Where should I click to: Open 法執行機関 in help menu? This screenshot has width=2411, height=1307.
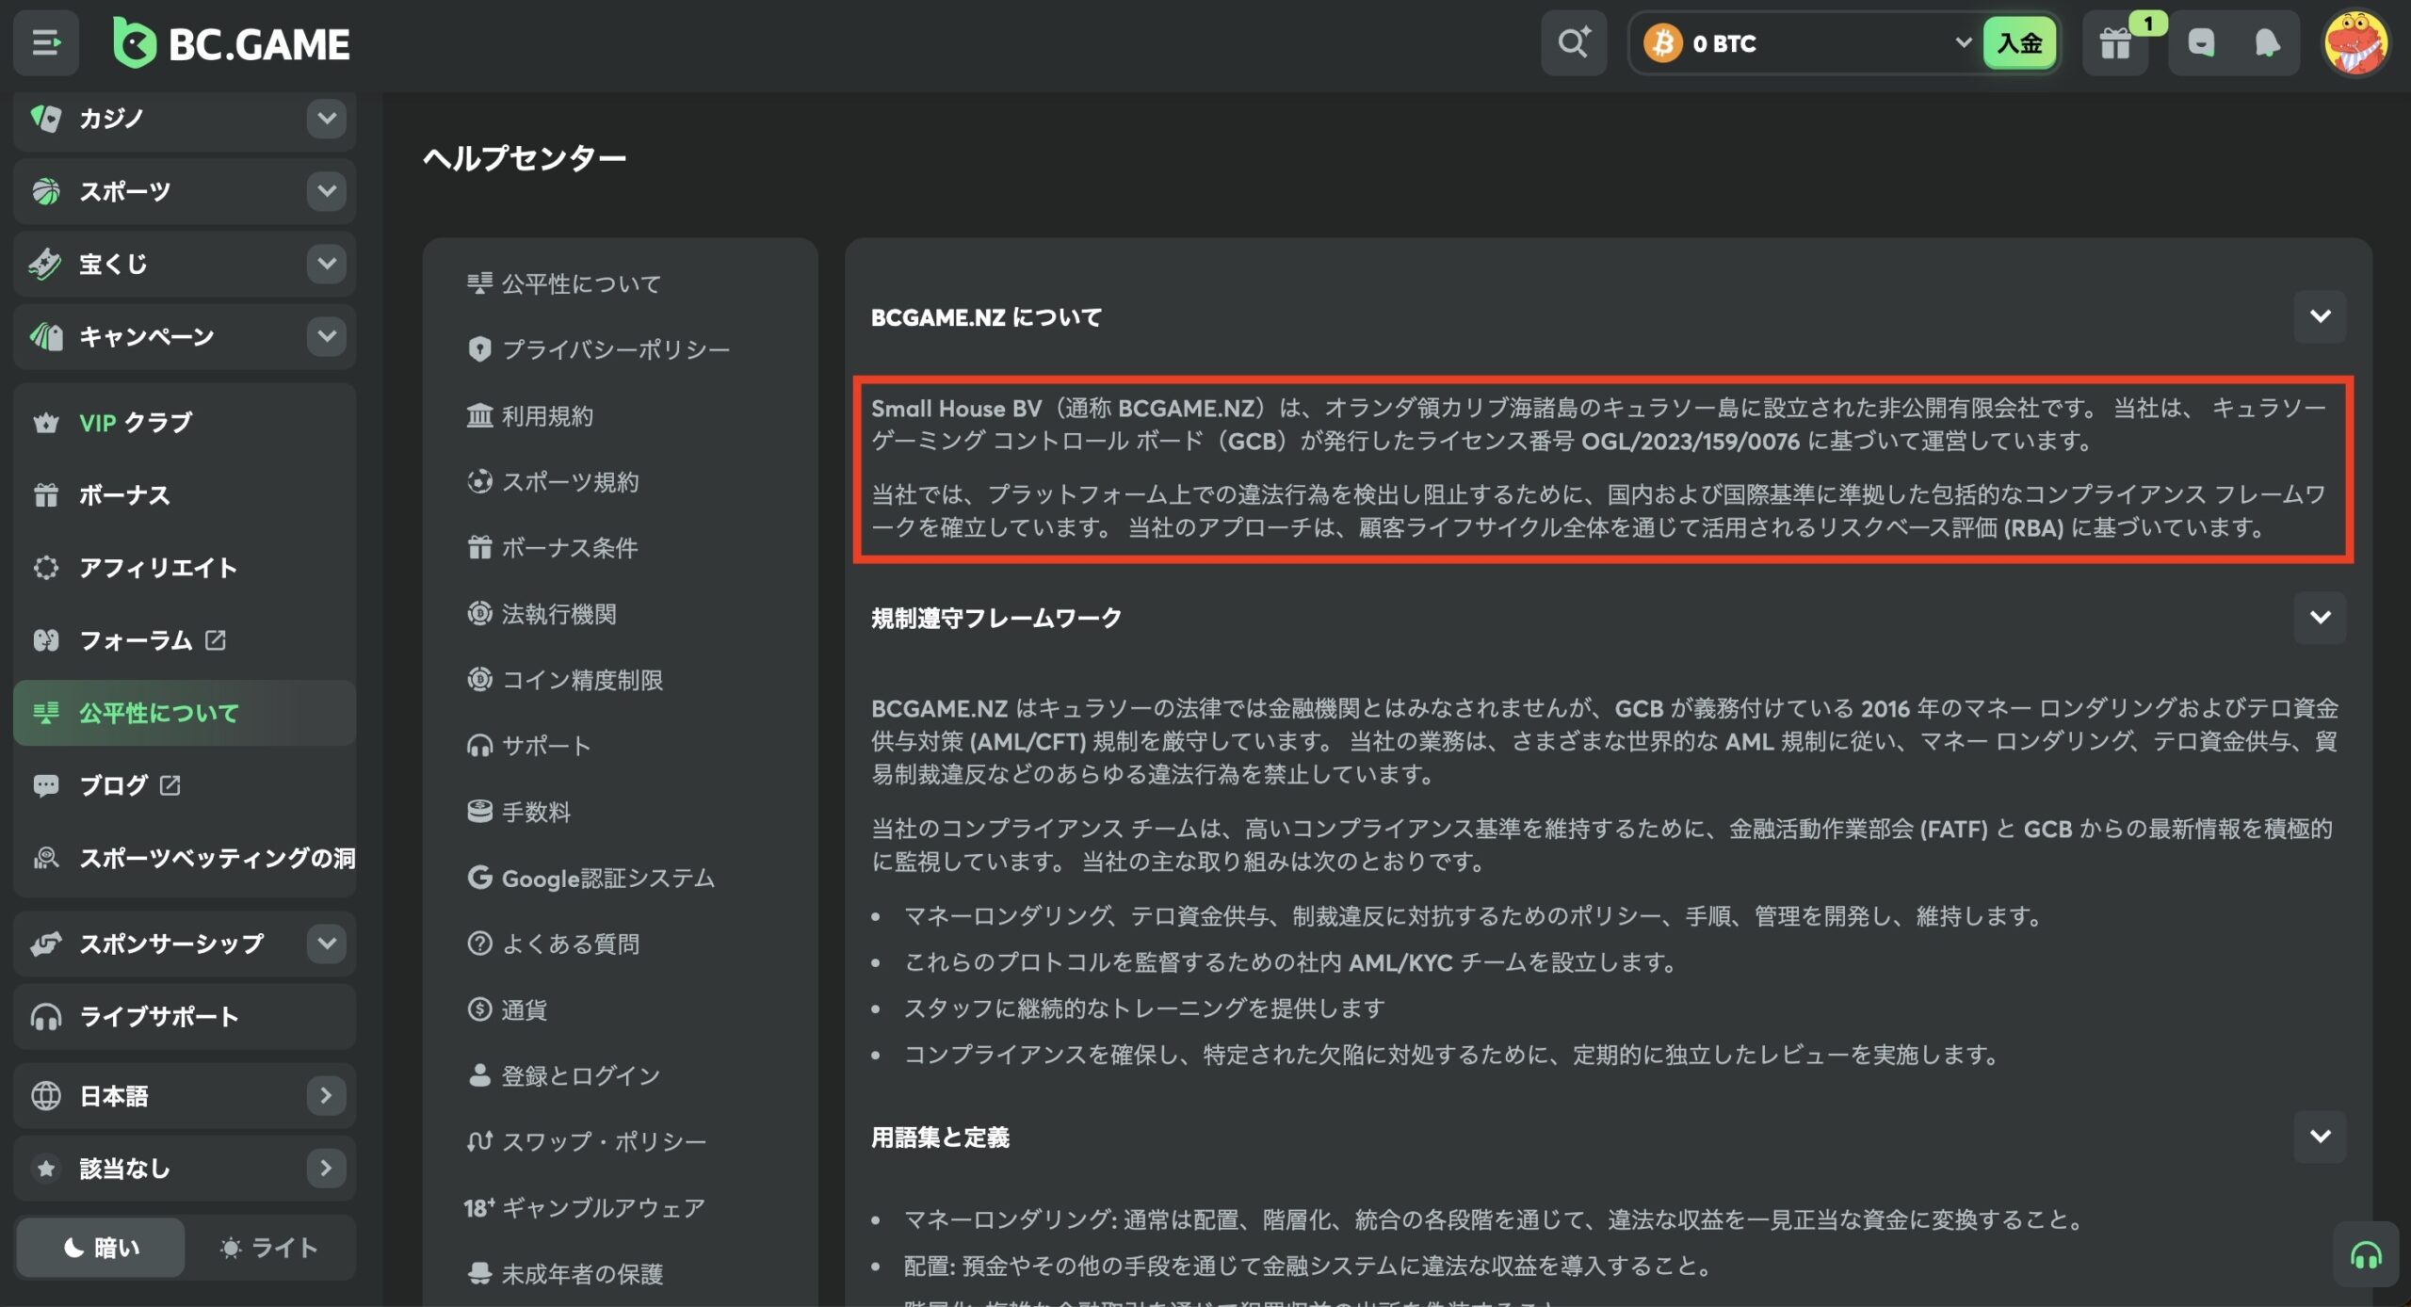tap(542, 614)
